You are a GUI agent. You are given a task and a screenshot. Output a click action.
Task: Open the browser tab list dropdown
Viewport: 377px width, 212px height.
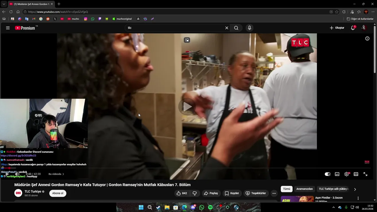pos(4,4)
